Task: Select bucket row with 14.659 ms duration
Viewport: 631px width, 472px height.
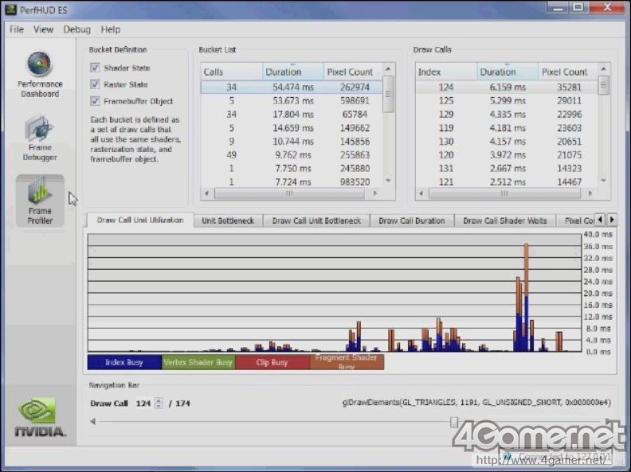Action: [292, 128]
